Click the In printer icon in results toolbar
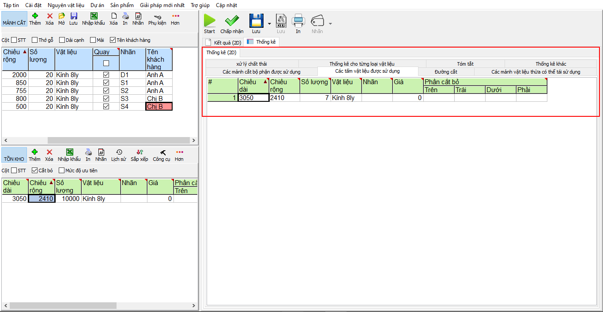 298,21
